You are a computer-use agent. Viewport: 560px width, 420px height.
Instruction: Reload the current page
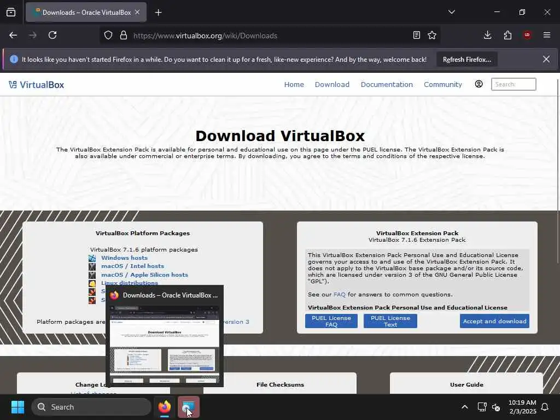52,36
